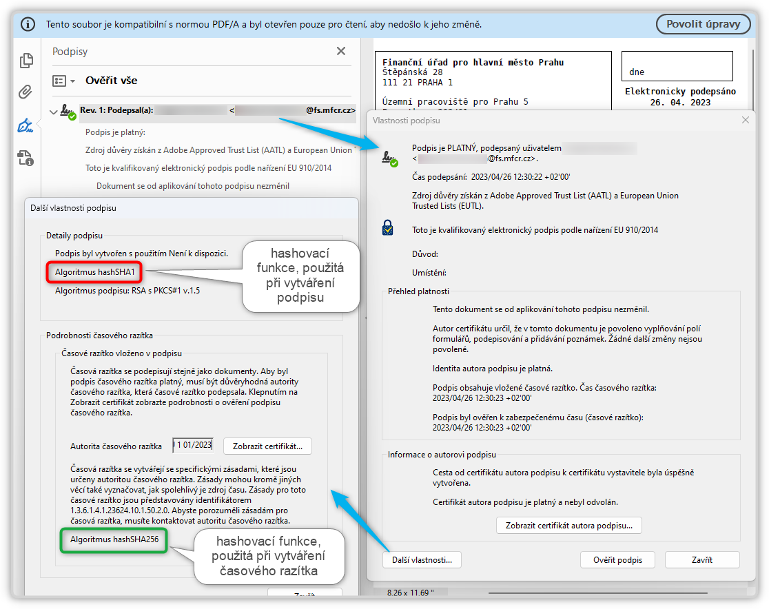Click Ověřit vše in the Podpisy panel

[x=112, y=81]
